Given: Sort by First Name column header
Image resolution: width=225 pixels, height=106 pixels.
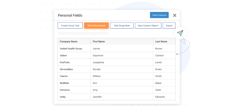Looking at the screenshot, I should tap(99, 41).
